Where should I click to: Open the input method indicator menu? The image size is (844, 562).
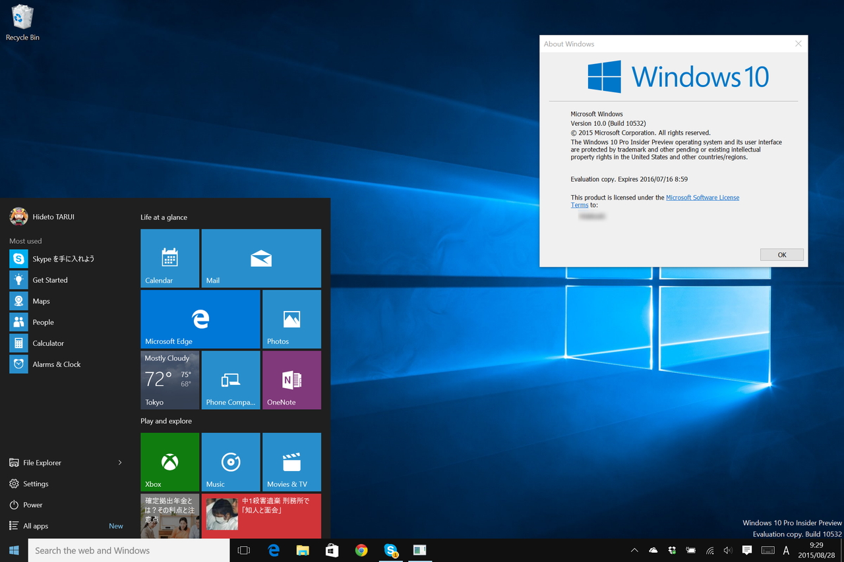(786, 550)
